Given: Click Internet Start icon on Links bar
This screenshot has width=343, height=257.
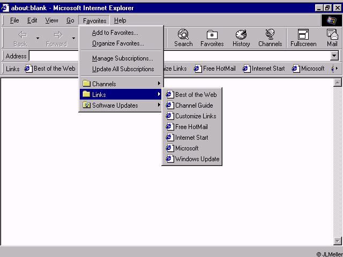Looking at the screenshot, I should pyautogui.click(x=247, y=69).
